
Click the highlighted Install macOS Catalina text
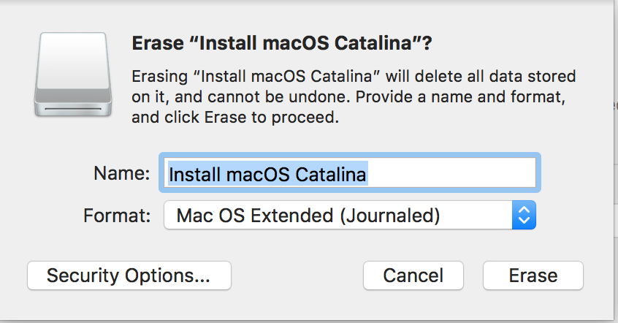pyautogui.click(x=267, y=175)
